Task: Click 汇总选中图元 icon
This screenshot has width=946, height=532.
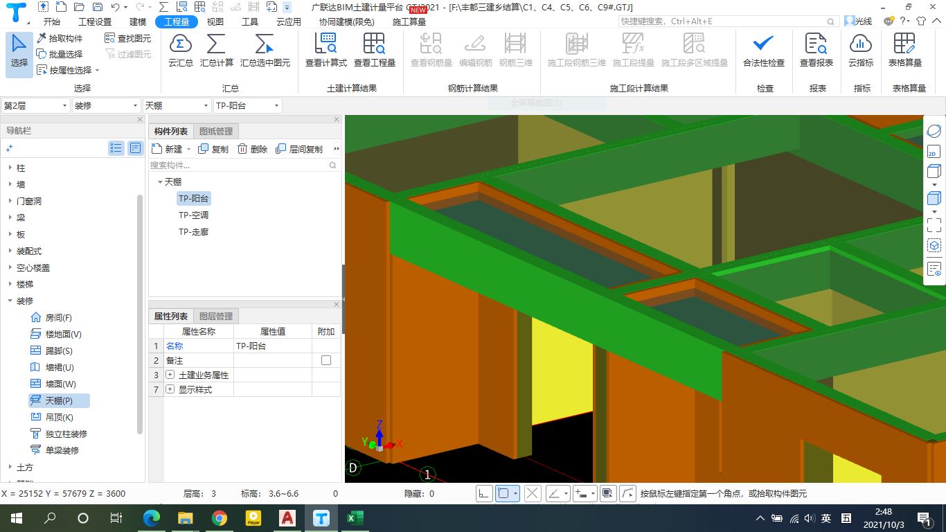Action: point(265,51)
